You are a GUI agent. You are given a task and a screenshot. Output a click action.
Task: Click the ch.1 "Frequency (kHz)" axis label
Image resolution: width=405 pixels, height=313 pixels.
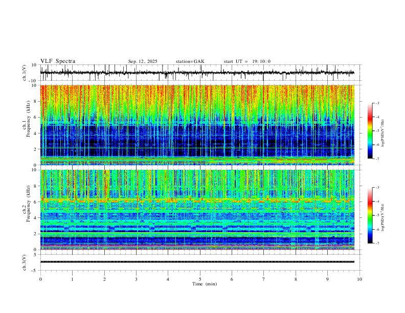pyautogui.click(x=28, y=118)
